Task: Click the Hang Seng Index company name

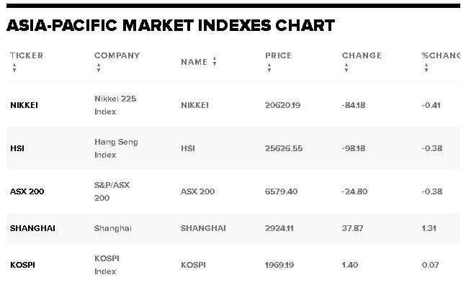Action: coord(116,148)
